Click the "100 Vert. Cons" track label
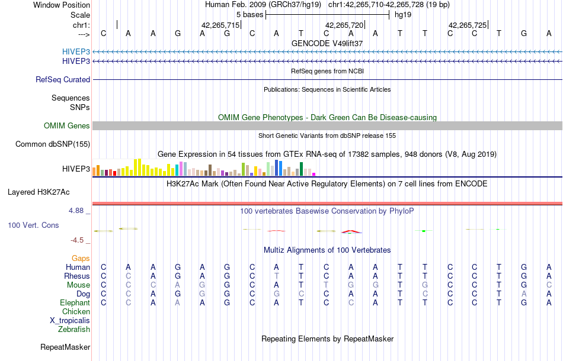 click(x=33, y=225)
